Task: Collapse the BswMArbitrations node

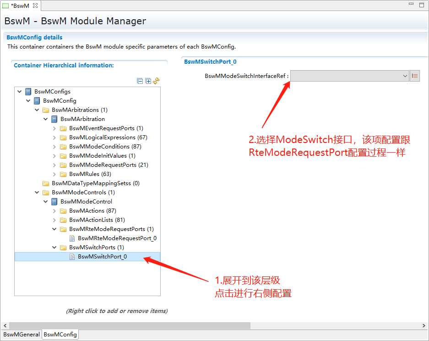Action: tap(37, 110)
